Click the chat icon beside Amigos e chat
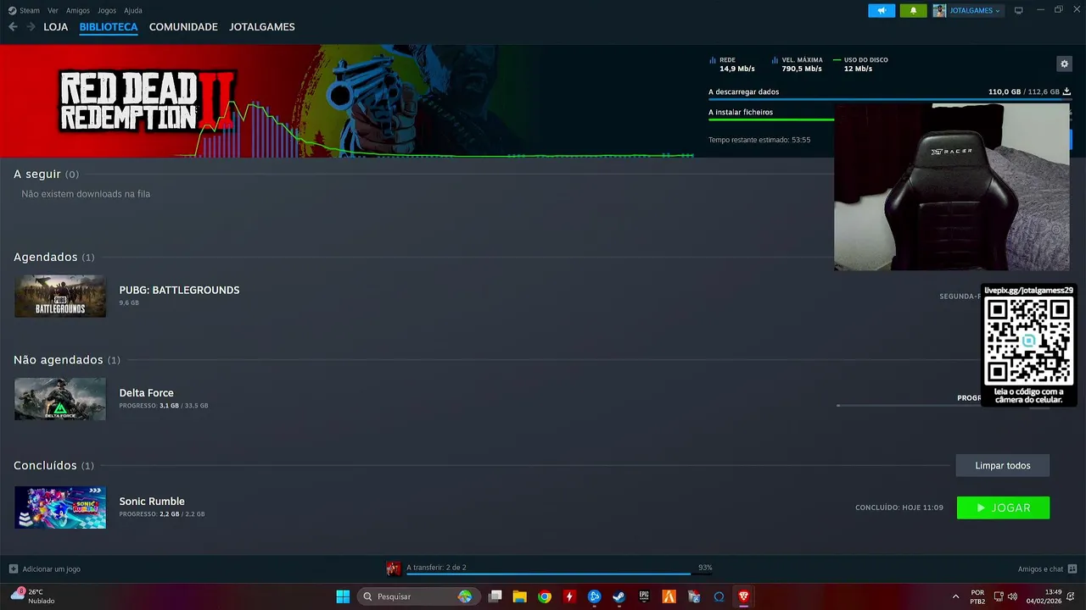This screenshot has height=610, width=1086. click(x=1072, y=568)
